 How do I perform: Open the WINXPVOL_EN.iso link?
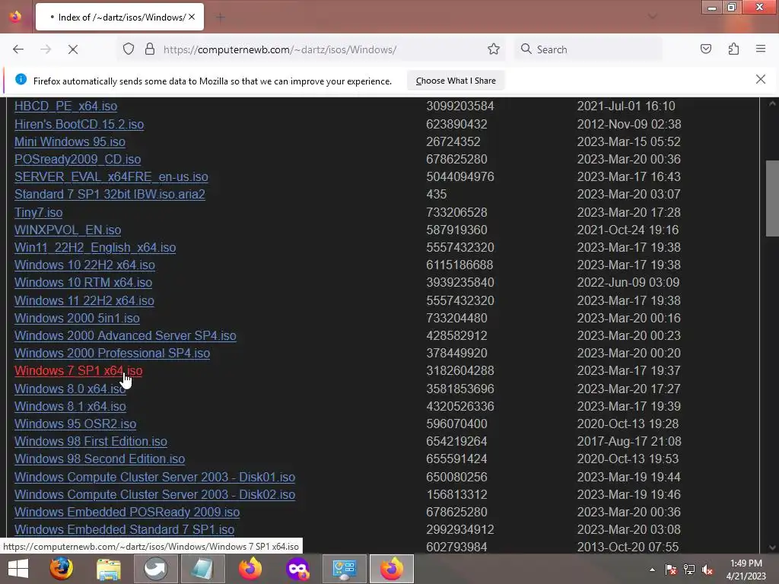click(x=68, y=230)
